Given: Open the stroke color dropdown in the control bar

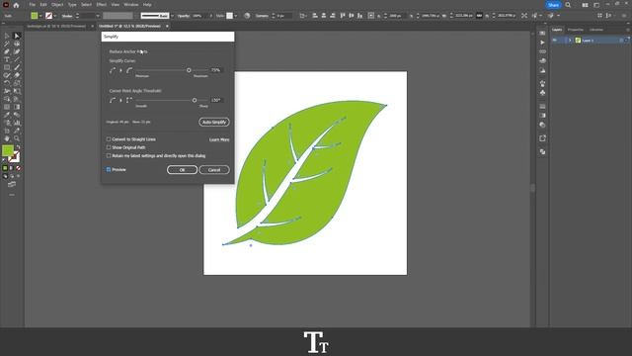Looking at the screenshot, I should 55,16.
